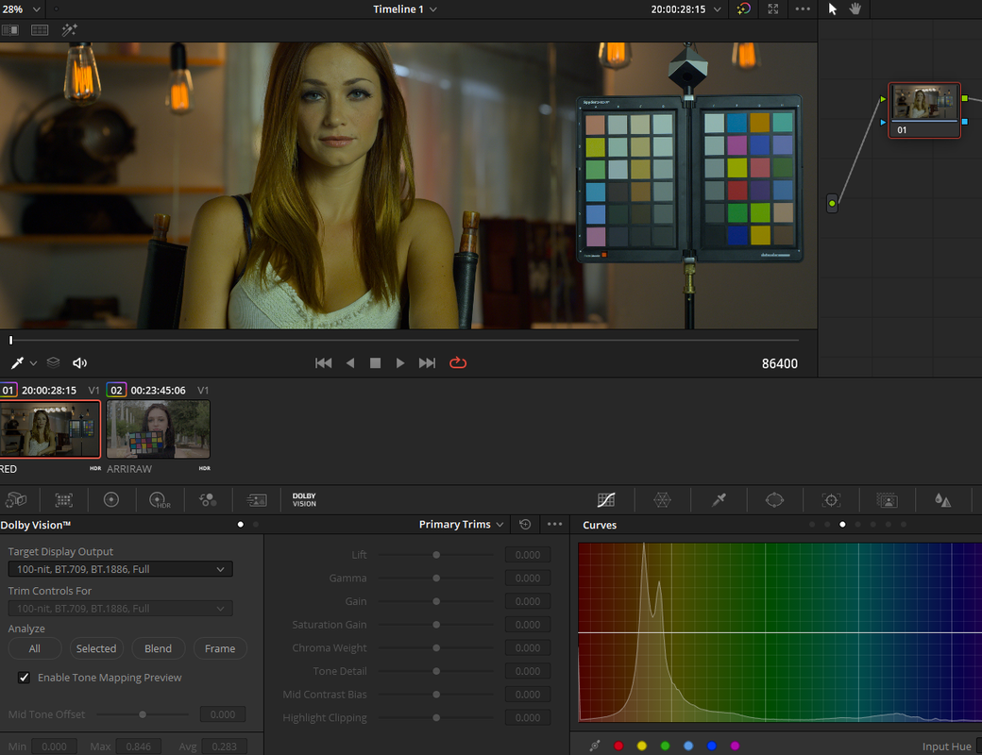Expand the Primary Trims dropdown
Viewport: 982px width, 755px height.
click(x=461, y=525)
